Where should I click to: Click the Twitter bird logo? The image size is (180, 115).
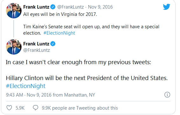pyautogui.click(x=166, y=7)
